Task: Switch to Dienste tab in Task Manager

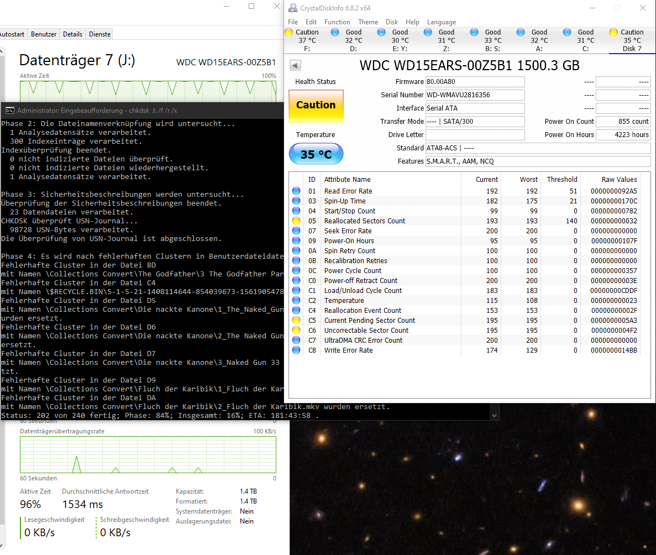Action: [99, 34]
